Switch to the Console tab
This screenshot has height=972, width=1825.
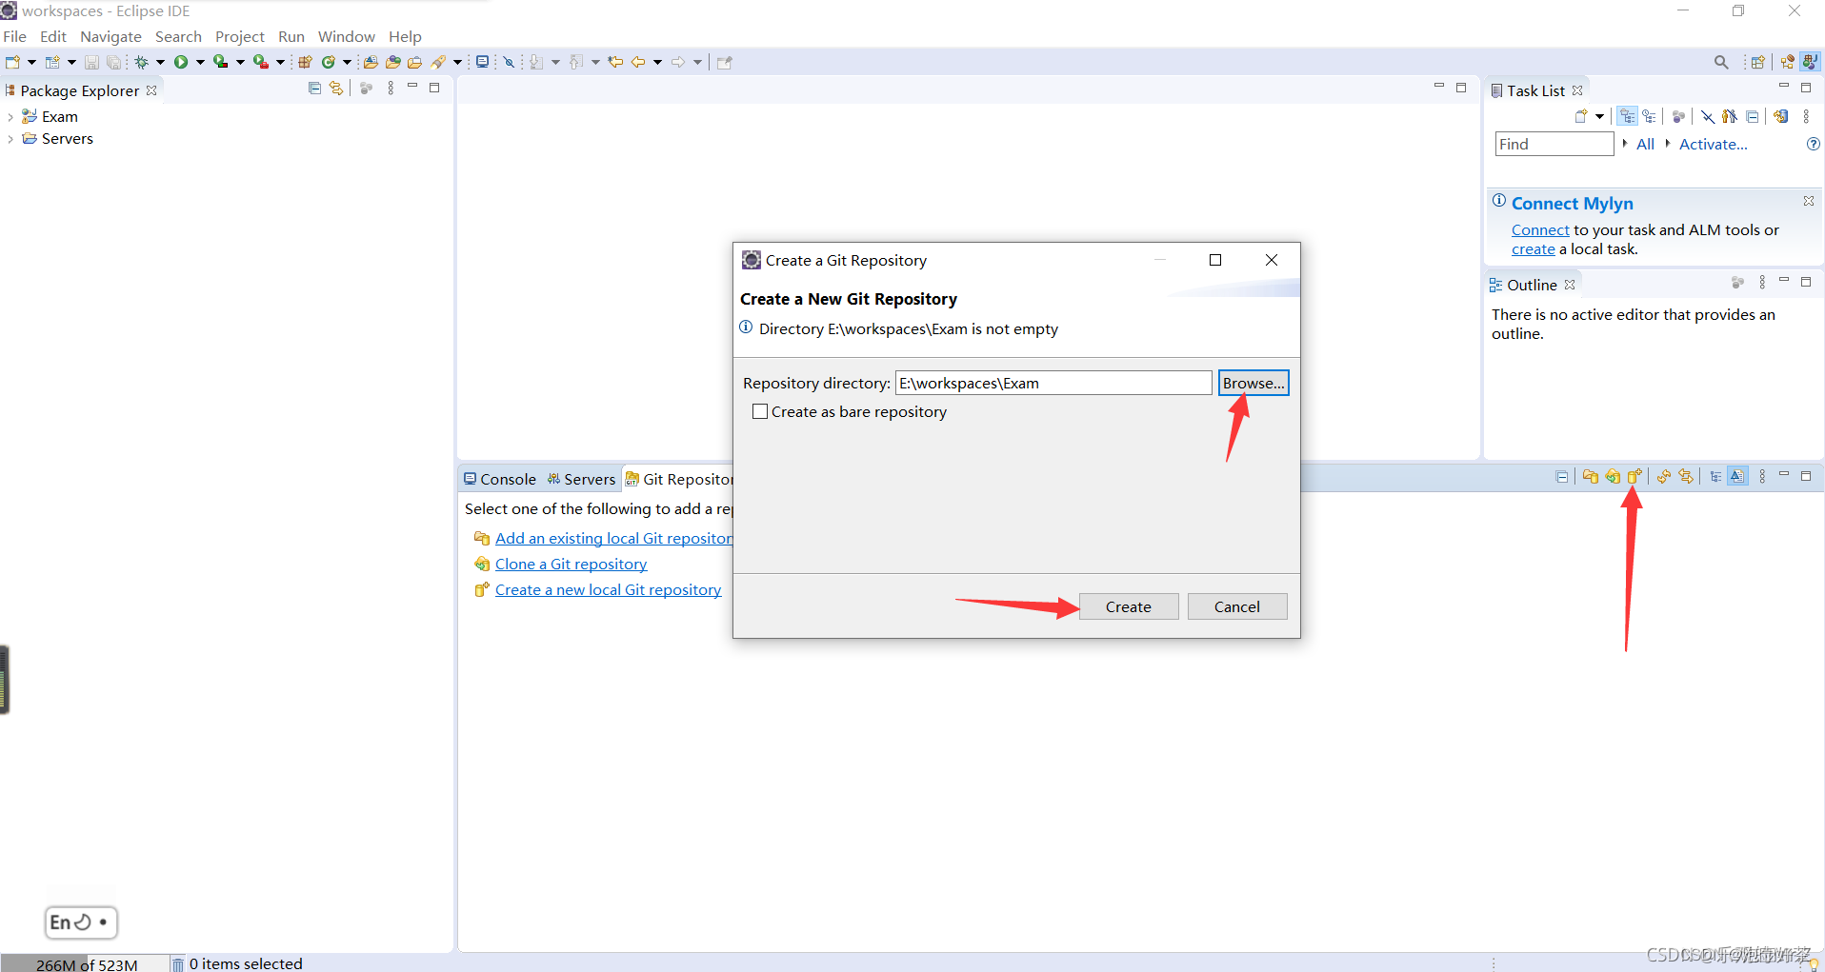point(499,479)
